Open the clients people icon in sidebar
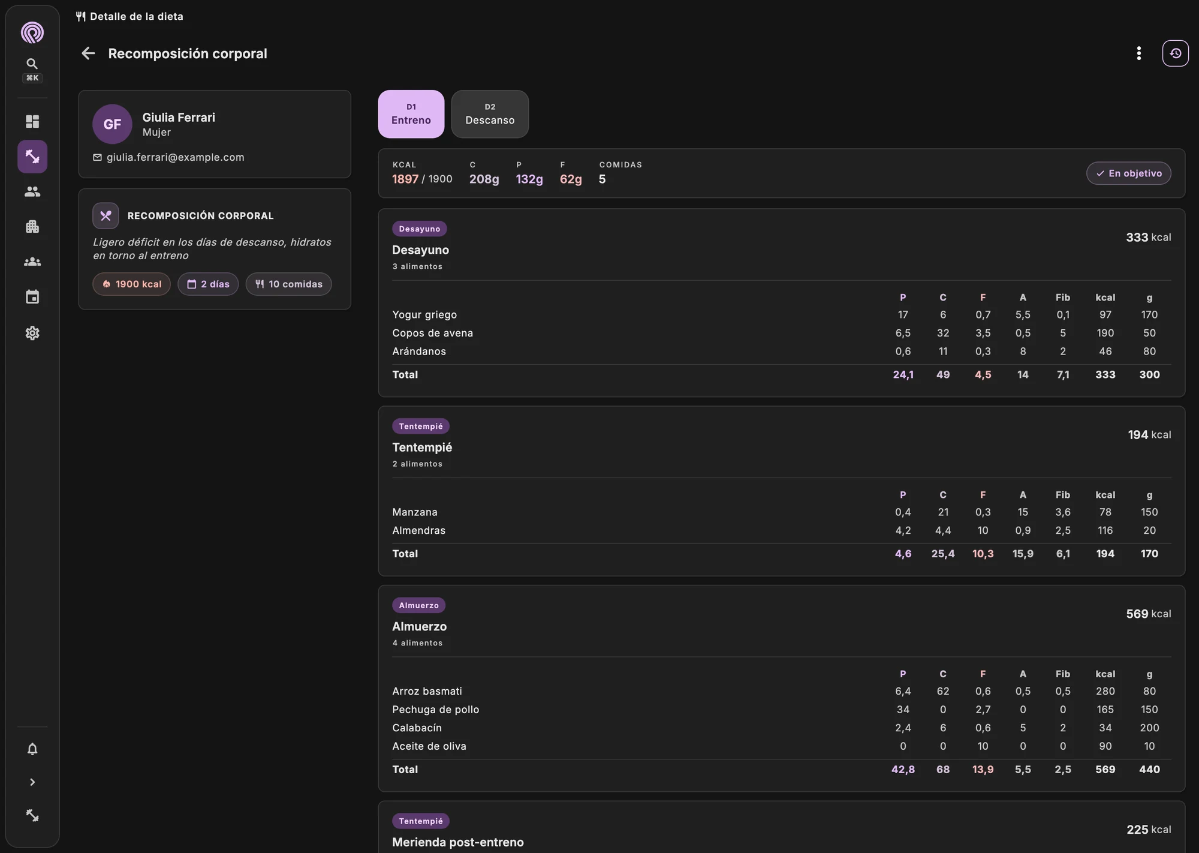Screen dimensions: 1199x853 (32, 192)
